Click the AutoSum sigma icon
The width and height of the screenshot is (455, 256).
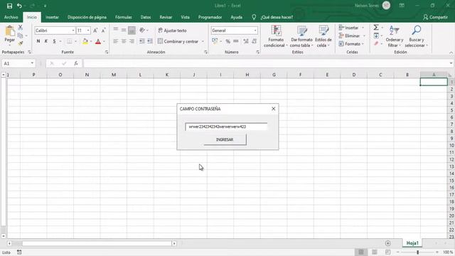(376, 27)
